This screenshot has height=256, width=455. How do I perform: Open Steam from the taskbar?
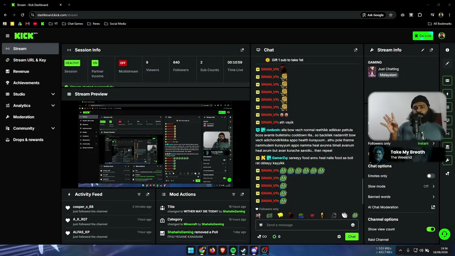243,250
